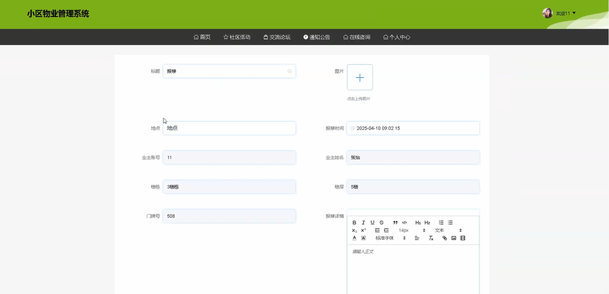This screenshot has height=294, width=609.
Task: Click the 门牌号 field showing 508
Action: [229, 216]
